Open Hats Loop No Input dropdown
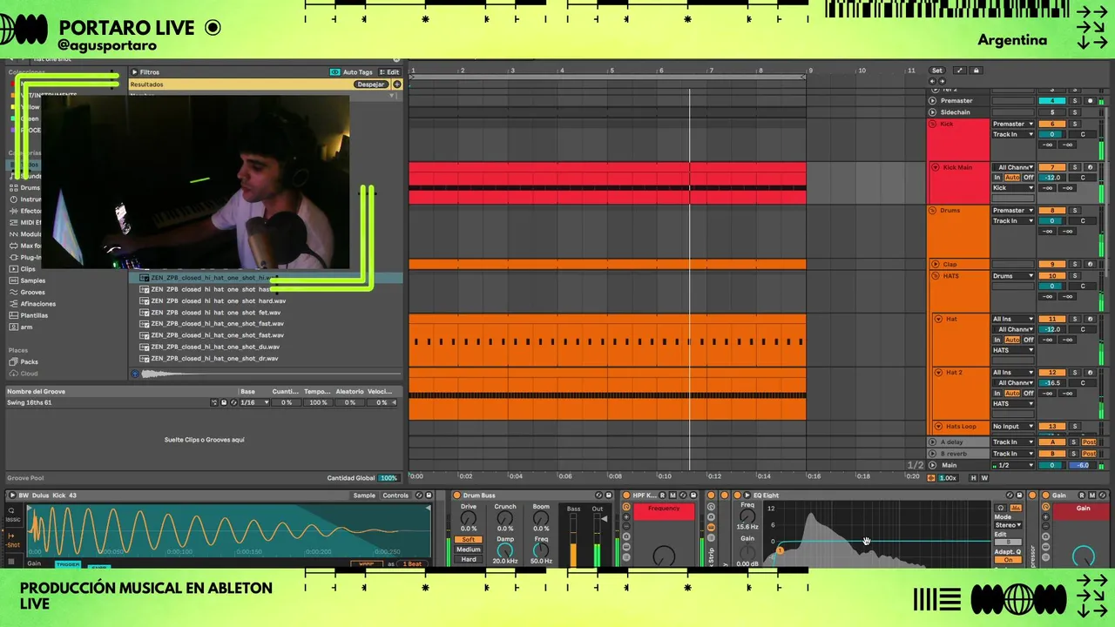Viewport: 1115px width, 627px height. 1013,427
